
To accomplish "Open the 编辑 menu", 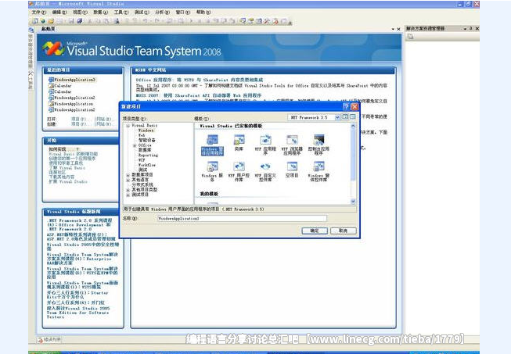I will pos(59,12).
